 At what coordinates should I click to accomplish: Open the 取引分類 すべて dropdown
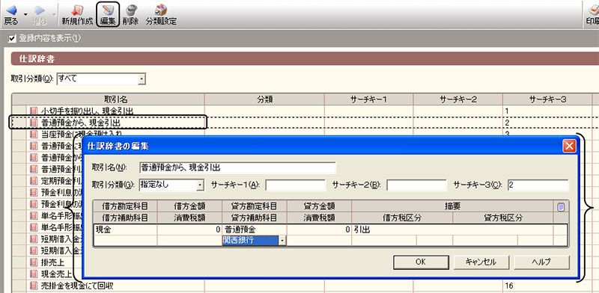(x=142, y=79)
